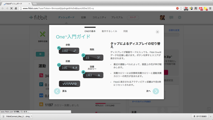Click the browser home icon
The width and height of the screenshot is (213, 120).
pos(16,9)
